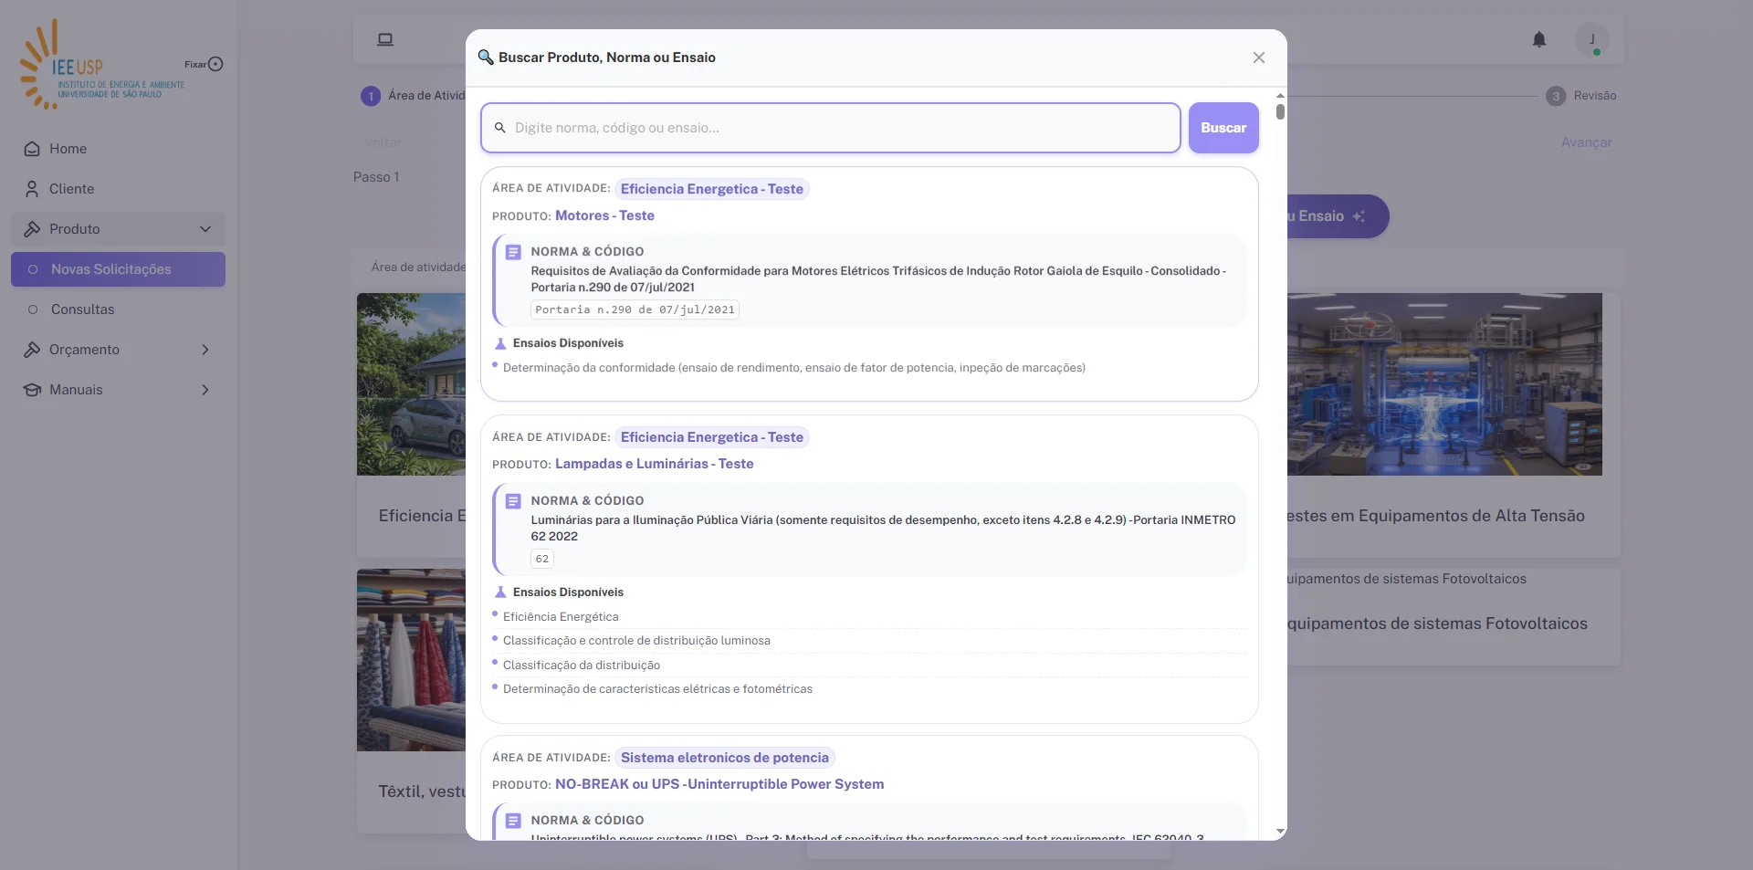The width and height of the screenshot is (1753, 870).
Task: Click the modal scrollbar down arrow
Action: pyautogui.click(x=1280, y=832)
